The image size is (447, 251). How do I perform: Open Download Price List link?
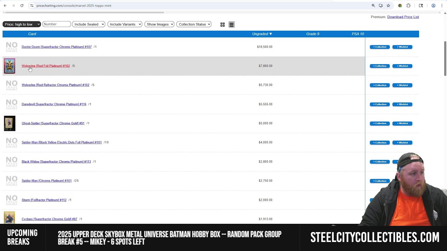403,17
